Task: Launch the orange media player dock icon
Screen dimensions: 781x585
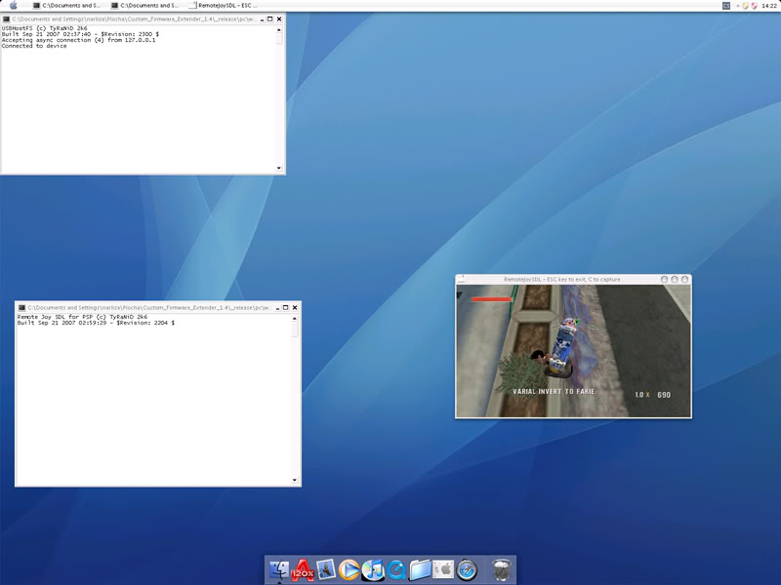Action: pyautogui.click(x=349, y=569)
